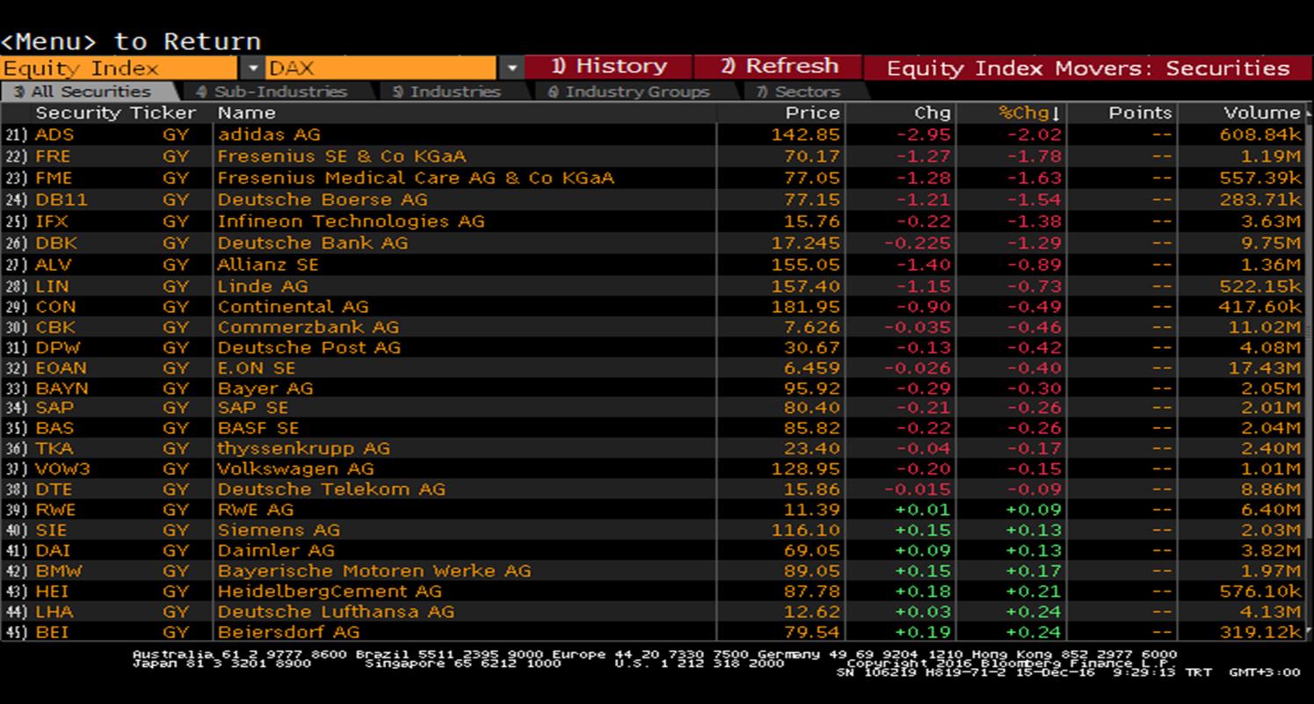Viewport: 1314px width, 704px height.
Task: Click 'thyssenkrupp AG' name
Action: pos(303,448)
